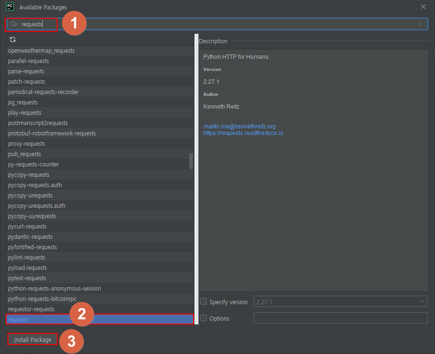The image size is (435, 354).
Task: Click the Kenneth Reitz author text
Action: pyautogui.click(x=221, y=107)
